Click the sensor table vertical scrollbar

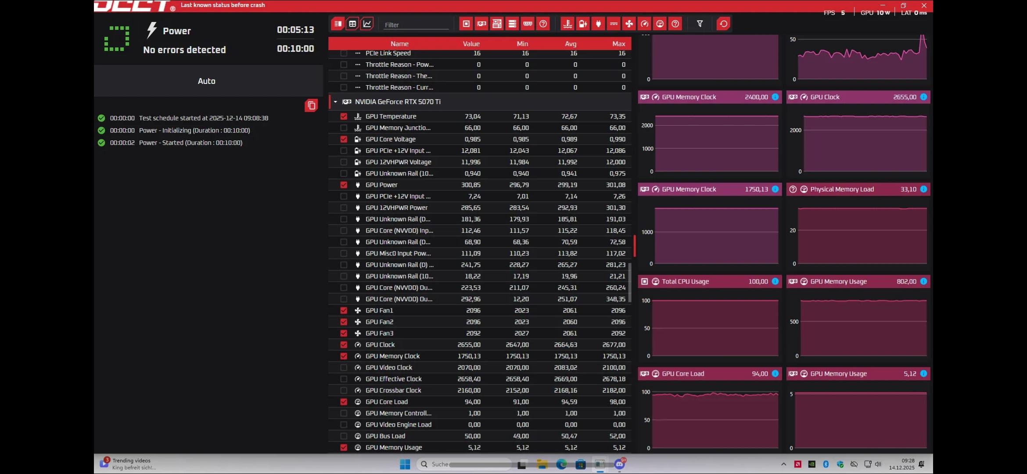630,283
